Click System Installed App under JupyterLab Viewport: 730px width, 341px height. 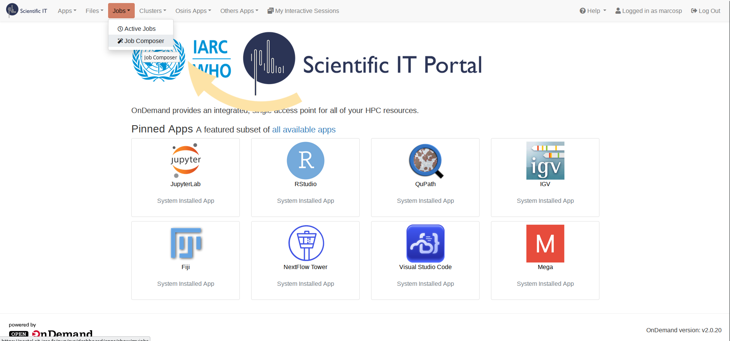[x=185, y=201]
